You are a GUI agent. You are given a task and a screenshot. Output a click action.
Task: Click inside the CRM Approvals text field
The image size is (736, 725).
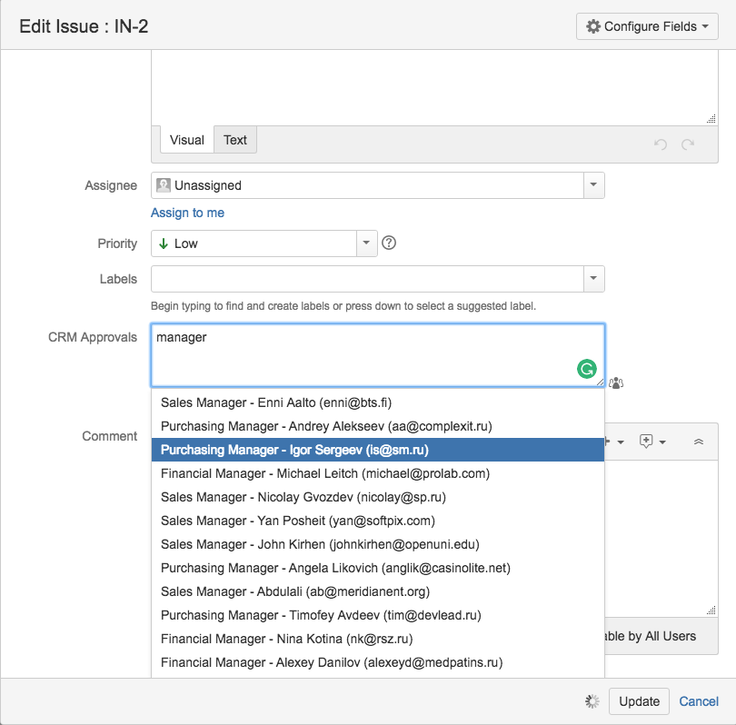[363, 354]
